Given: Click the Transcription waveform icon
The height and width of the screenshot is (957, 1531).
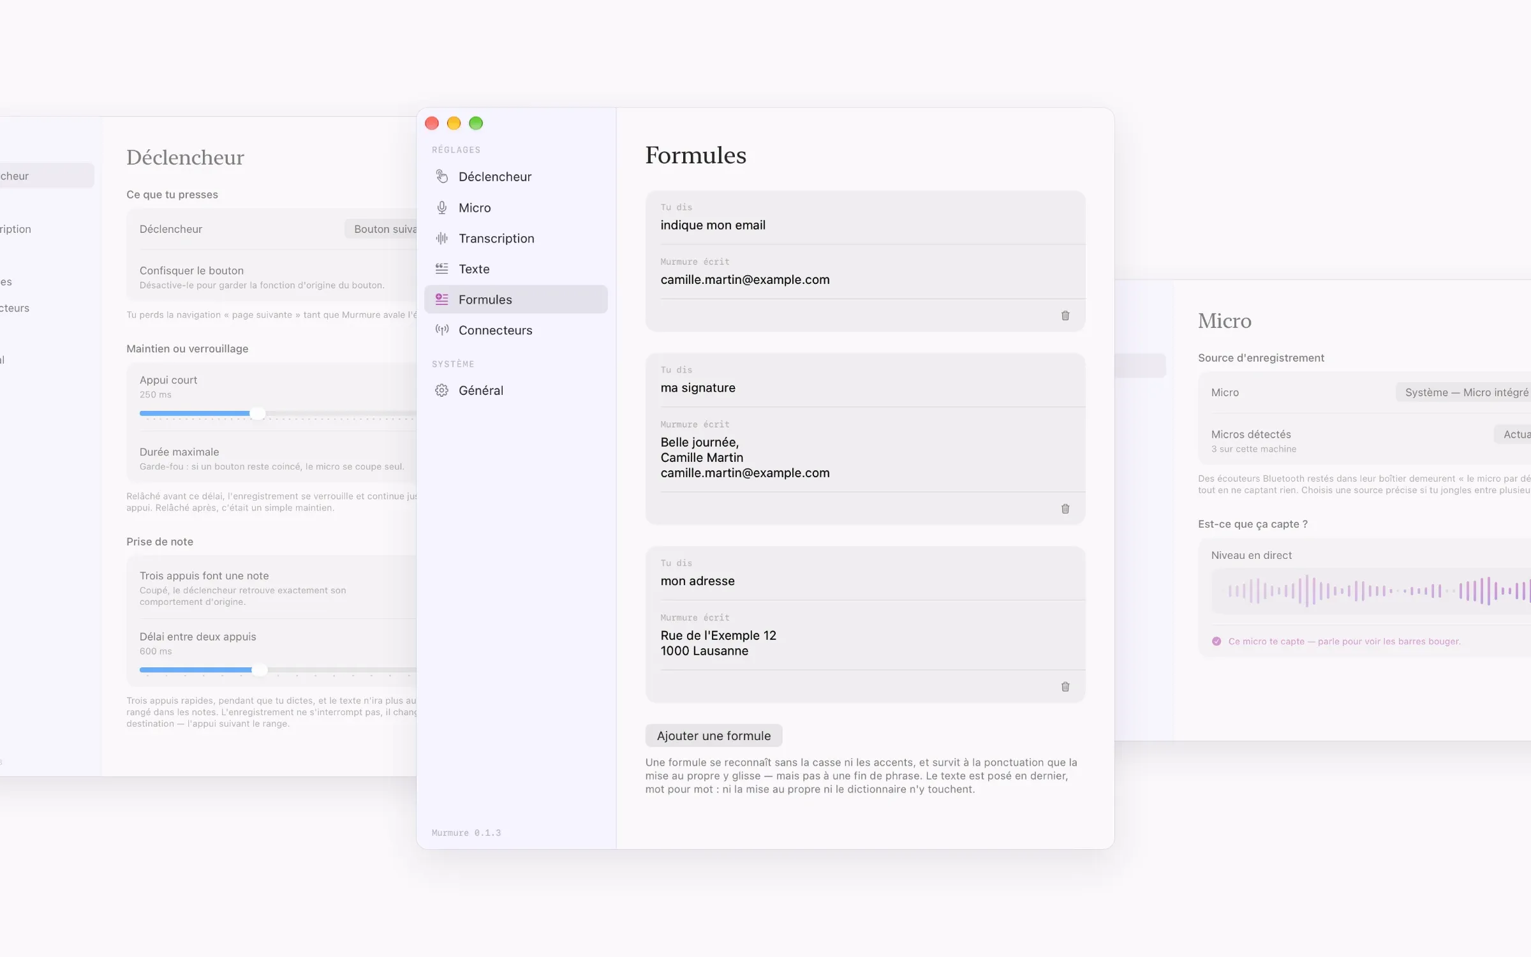Looking at the screenshot, I should pos(441,238).
